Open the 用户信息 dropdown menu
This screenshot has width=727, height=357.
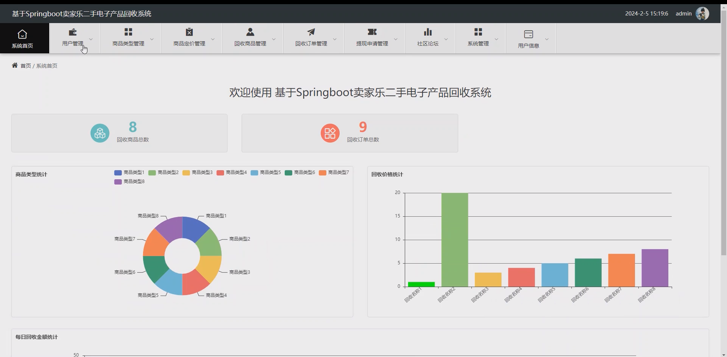tap(547, 39)
